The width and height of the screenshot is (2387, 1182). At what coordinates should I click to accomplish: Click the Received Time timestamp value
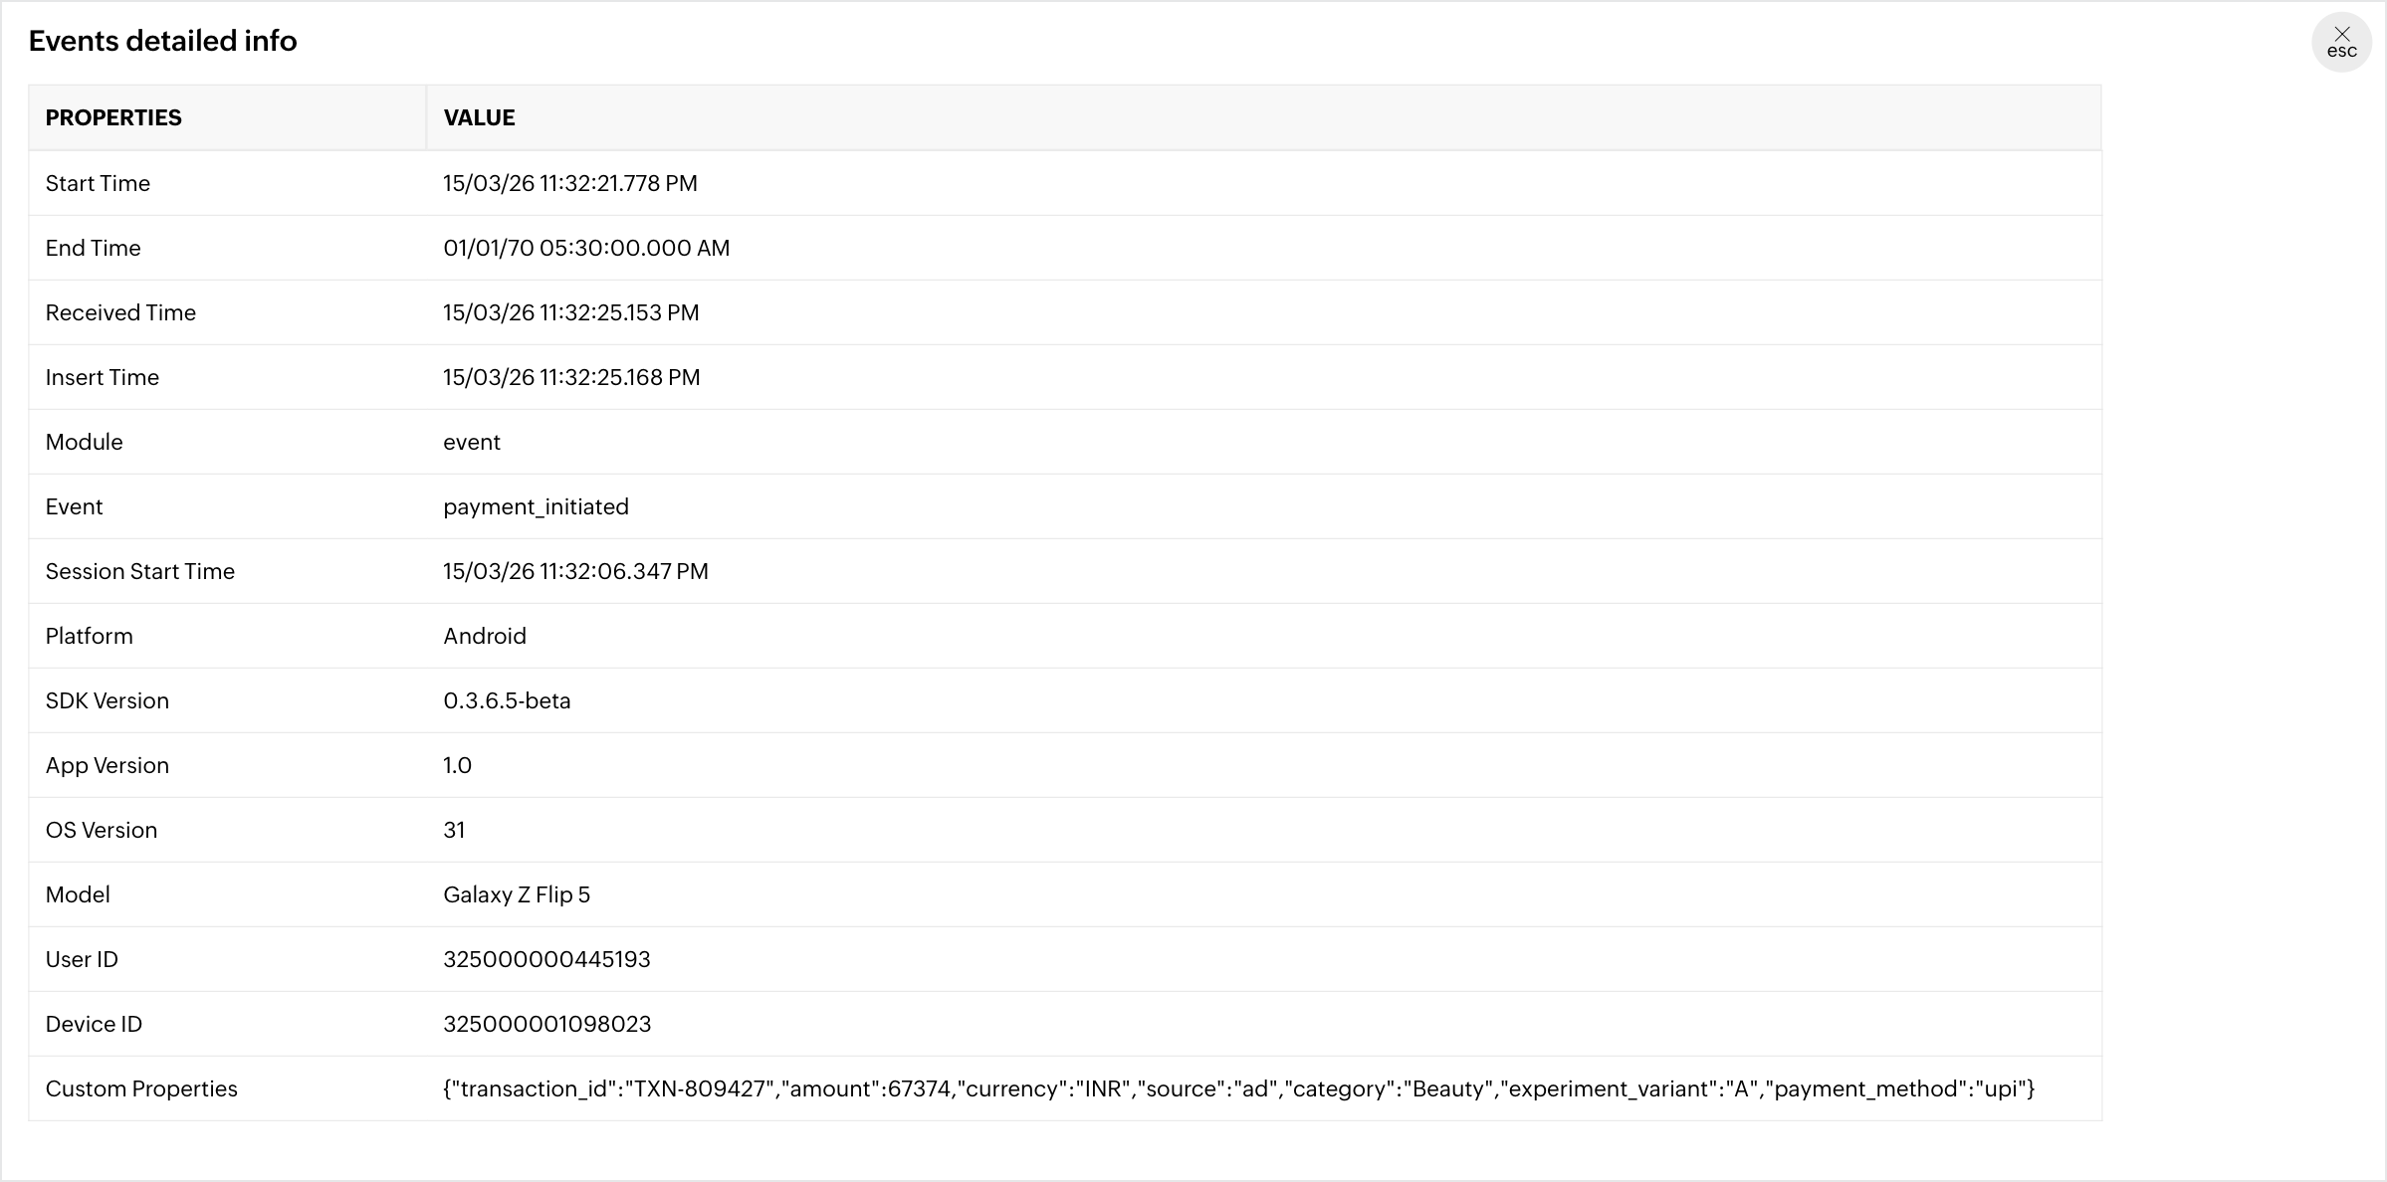pyautogui.click(x=570, y=312)
